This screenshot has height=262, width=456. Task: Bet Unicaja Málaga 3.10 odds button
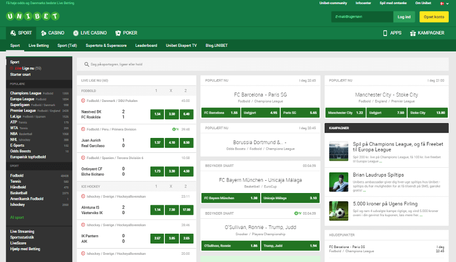(x=290, y=198)
